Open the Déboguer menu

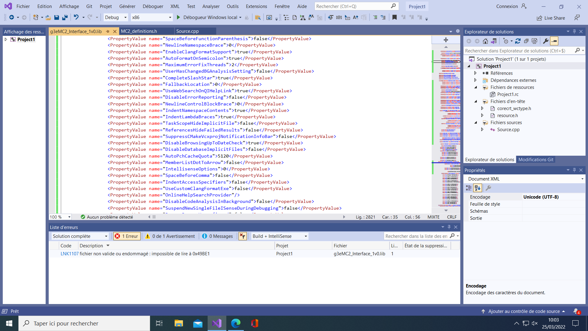pos(153,6)
